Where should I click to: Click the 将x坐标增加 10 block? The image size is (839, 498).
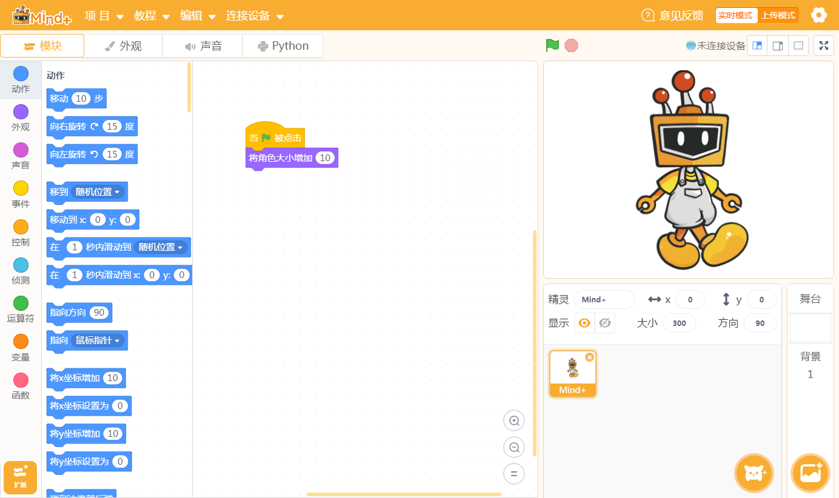pyautogui.click(x=86, y=379)
